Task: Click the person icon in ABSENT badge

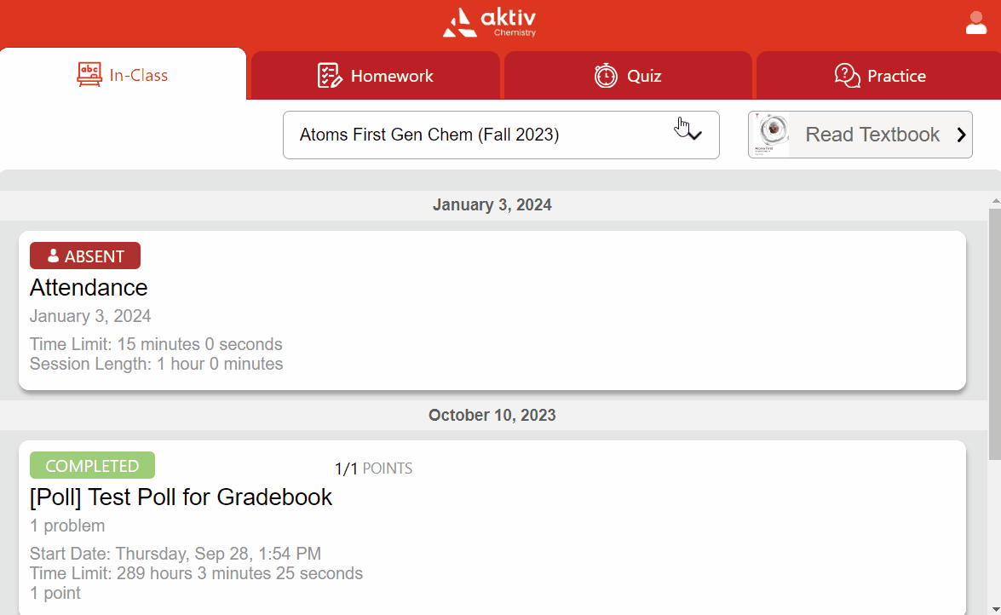Action: click(x=53, y=256)
